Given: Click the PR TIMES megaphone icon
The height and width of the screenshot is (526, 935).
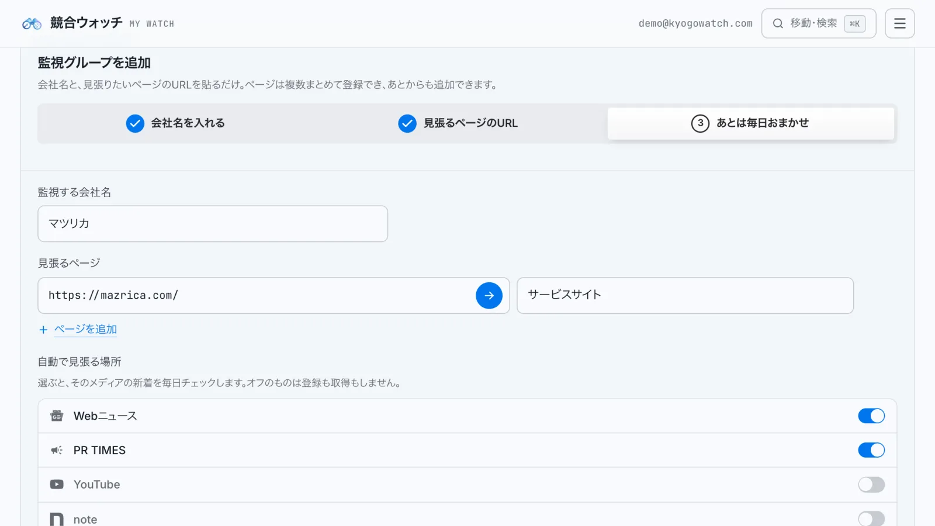Looking at the screenshot, I should tap(57, 450).
